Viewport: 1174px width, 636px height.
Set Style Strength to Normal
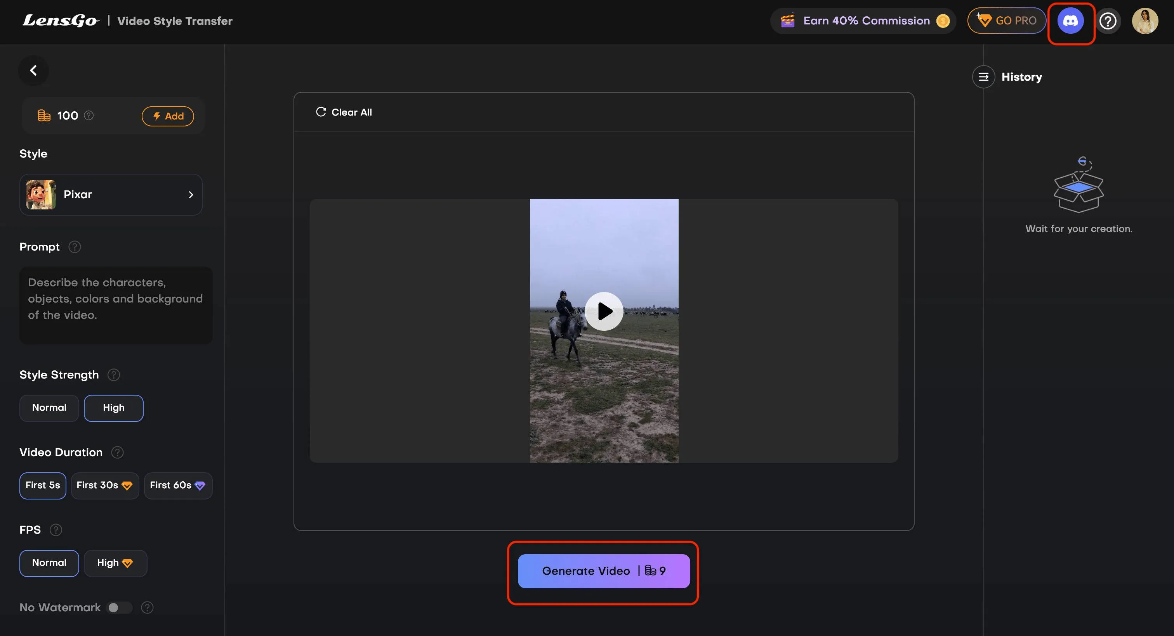pyautogui.click(x=49, y=408)
